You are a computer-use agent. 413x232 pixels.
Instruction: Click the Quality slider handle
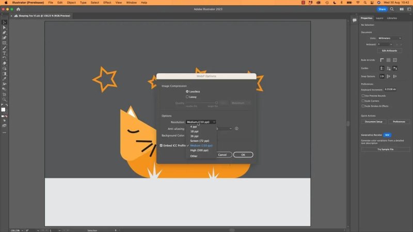(x=216, y=103)
